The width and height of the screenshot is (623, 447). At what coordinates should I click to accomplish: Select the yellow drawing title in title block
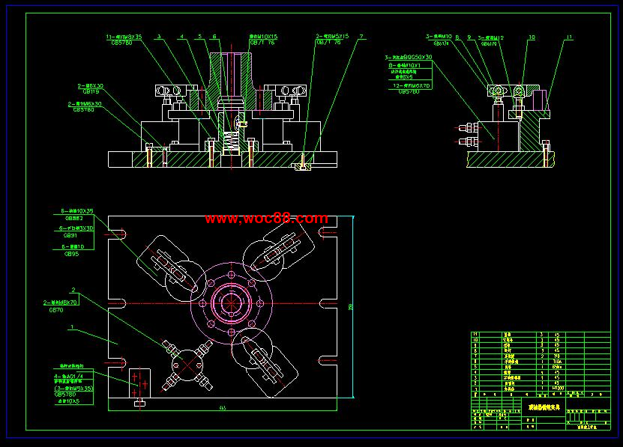[544, 408]
